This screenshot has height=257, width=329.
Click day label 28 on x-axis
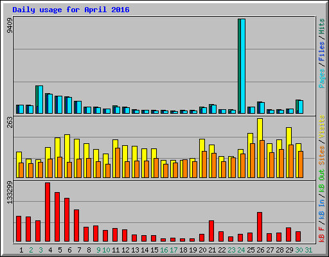280,250
